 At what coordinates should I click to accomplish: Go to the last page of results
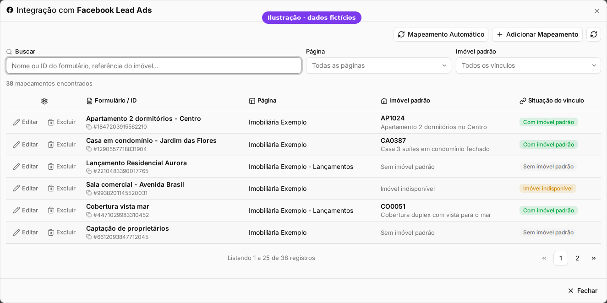tap(594, 258)
